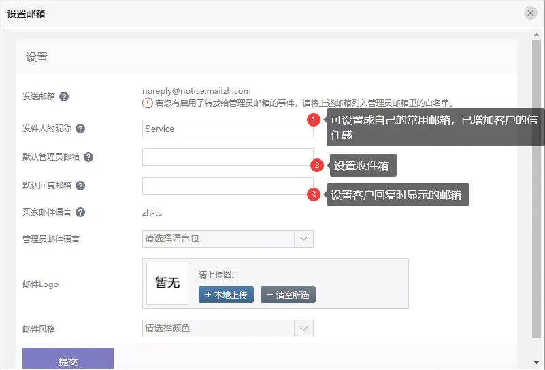
Task: Click the 邮件风格 label
Action: (39, 329)
